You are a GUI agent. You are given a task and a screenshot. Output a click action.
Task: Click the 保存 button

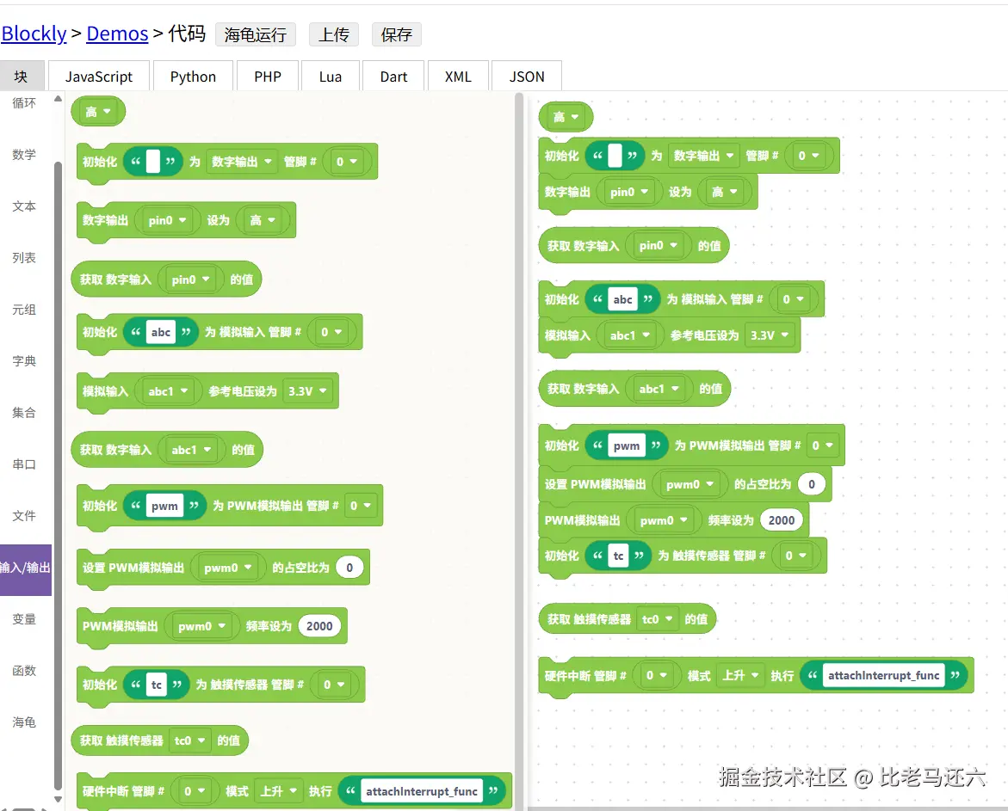point(396,34)
